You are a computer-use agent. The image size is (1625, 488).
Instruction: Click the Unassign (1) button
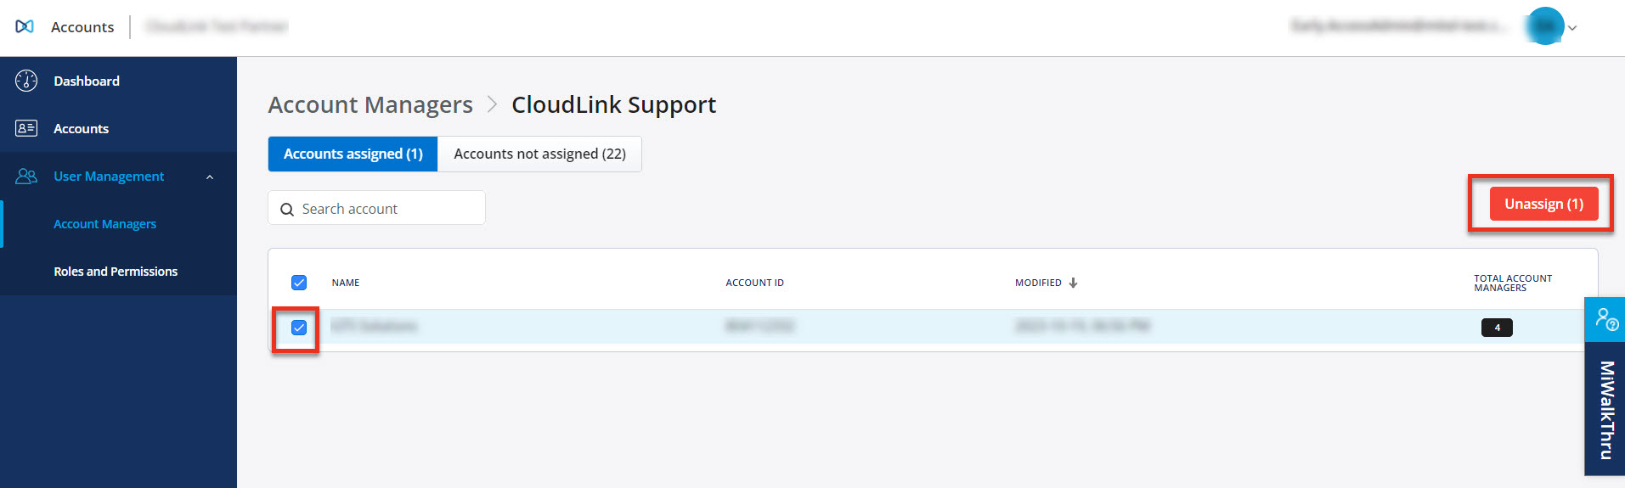click(x=1543, y=204)
